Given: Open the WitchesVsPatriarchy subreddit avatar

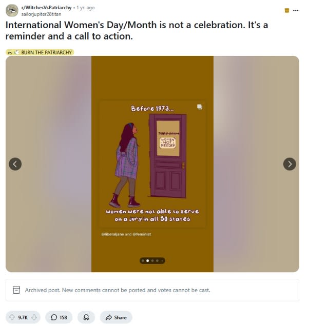Looking at the screenshot, I should point(12,10).
